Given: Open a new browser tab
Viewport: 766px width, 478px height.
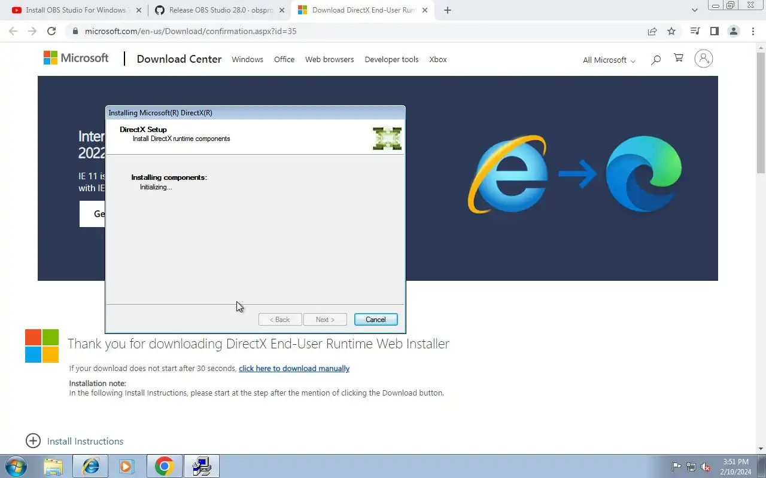Looking at the screenshot, I should (x=448, y=10).
